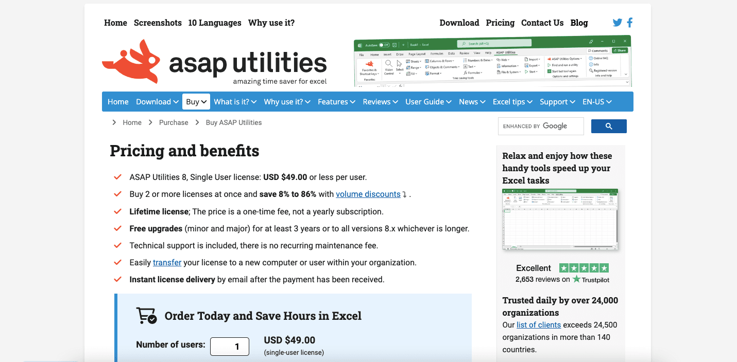Image resolution: width=737 pixels, height=362 pixels.
Task: Open Blog in top menu
Action: click(x=579, y=23)
